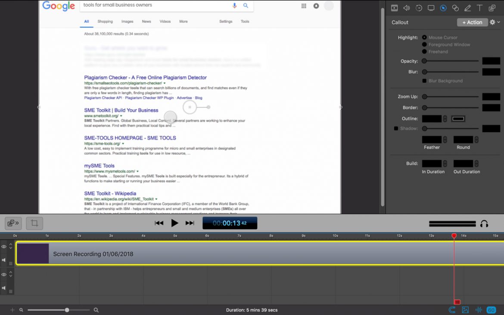The height and width of the screenshot is (315, 504).
Task: Open first track options menu icon
Action: pyautogui.click(x=11, y=264)
